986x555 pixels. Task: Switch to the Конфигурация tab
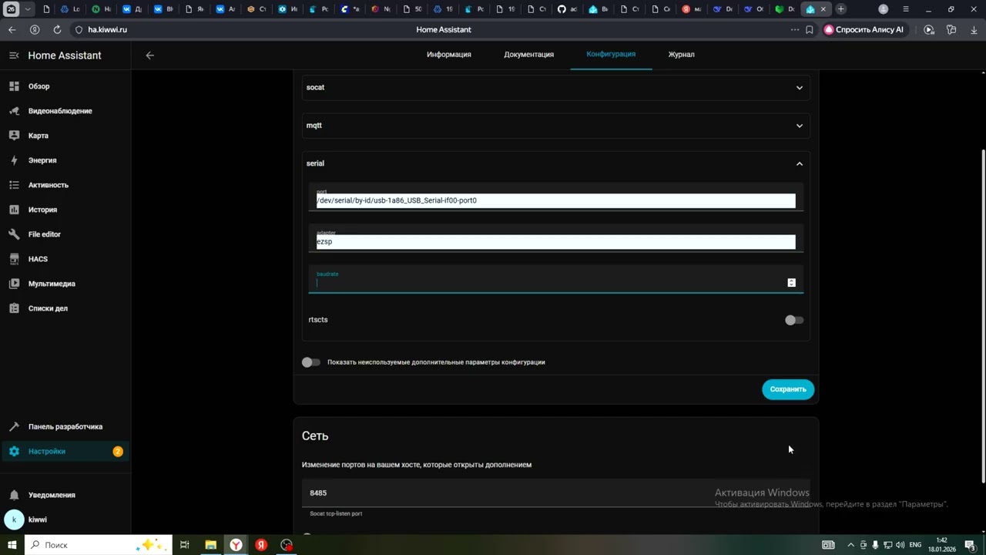[x=611, y=55]
